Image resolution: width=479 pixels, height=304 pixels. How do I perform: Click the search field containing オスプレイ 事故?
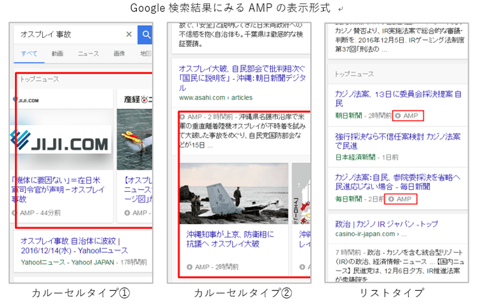[x=76, y=35]
